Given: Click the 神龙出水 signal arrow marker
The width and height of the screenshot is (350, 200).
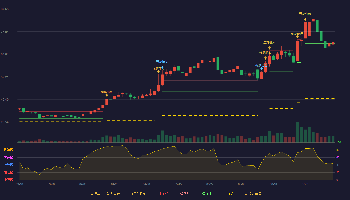Looking at the screenshot, I should coord(107,95).
